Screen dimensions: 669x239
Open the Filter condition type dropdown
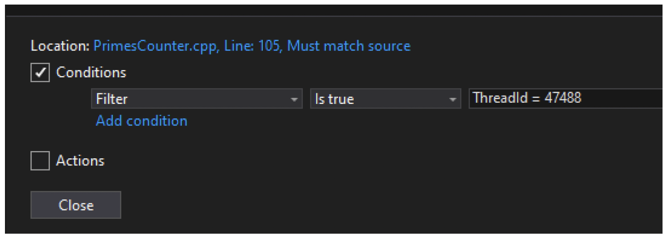tap(197, 99)
